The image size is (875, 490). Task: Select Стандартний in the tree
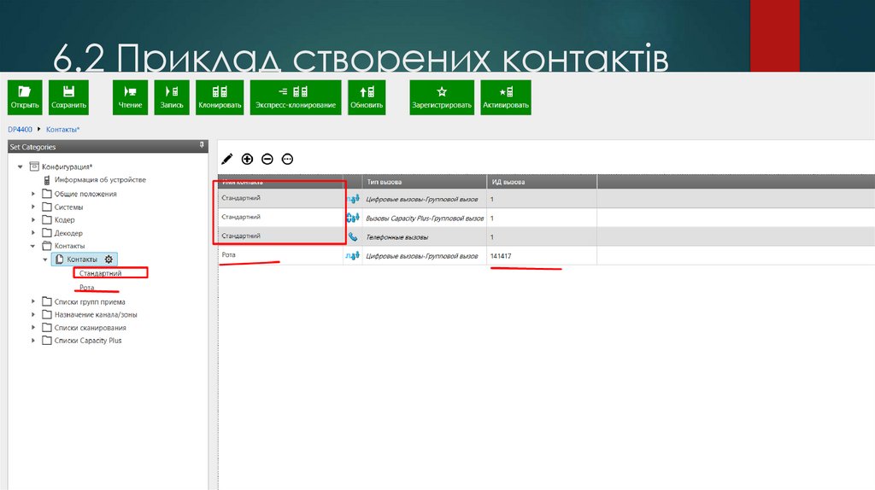(x=101, y=273)
